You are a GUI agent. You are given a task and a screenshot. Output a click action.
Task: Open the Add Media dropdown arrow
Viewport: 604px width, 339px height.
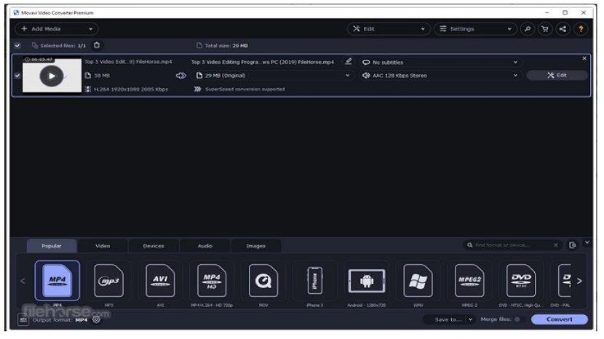click(x=91, y=29)
